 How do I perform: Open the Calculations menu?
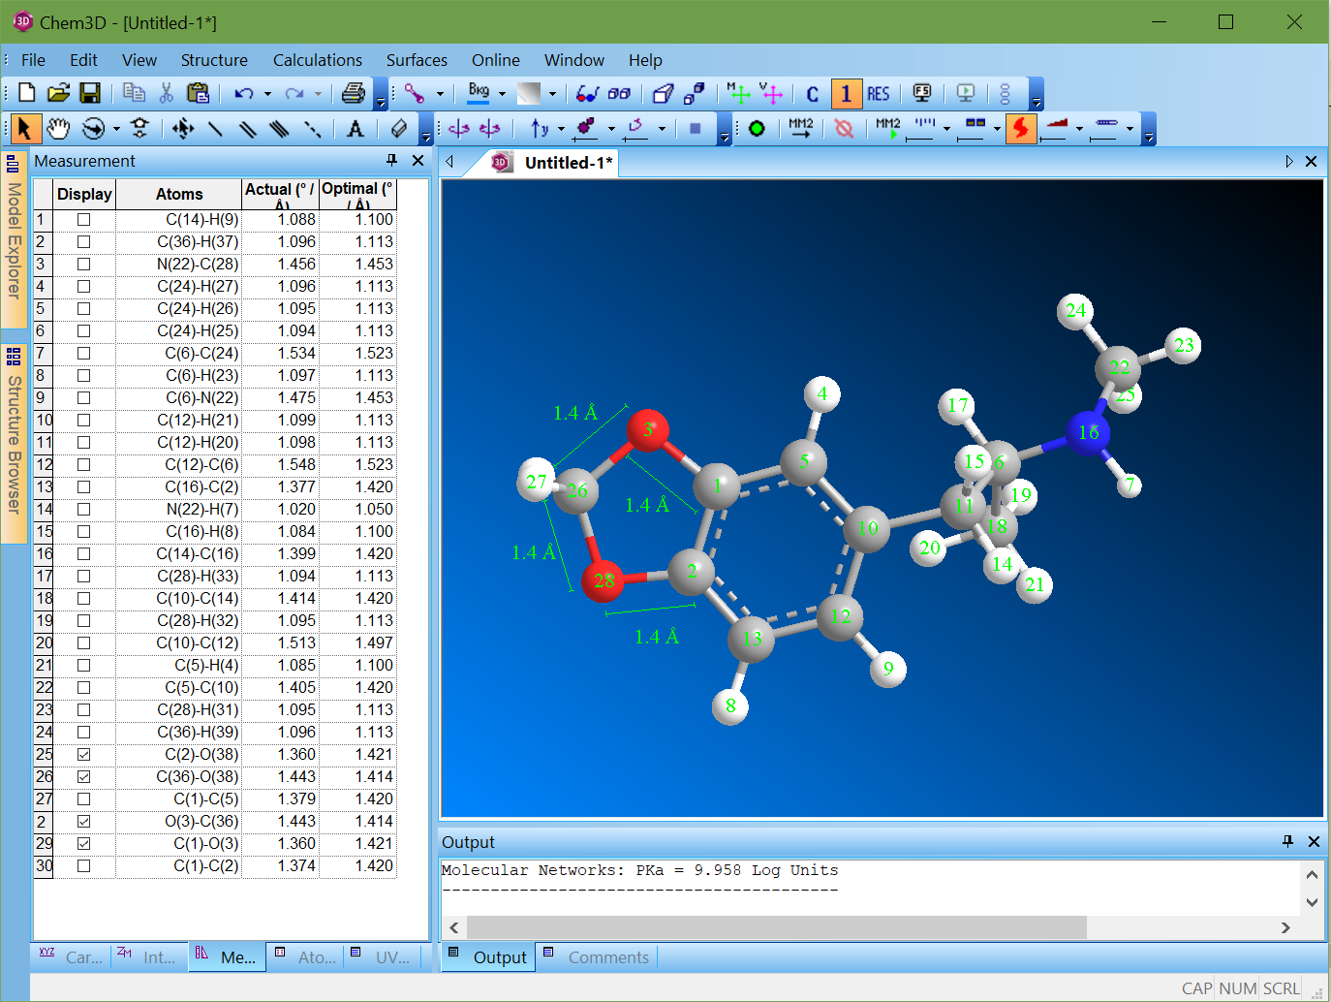(x=318, y=60)
